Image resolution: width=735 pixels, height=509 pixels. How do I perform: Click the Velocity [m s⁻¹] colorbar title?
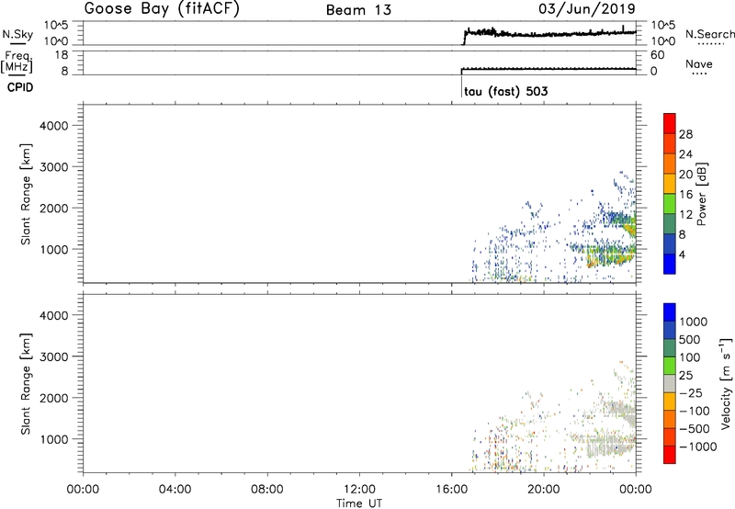click(726, 383)
